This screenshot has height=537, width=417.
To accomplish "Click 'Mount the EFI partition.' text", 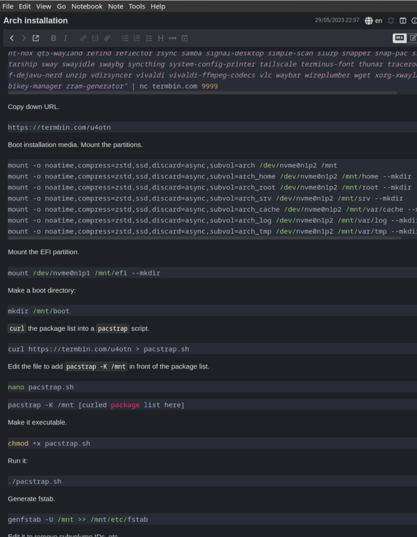I will 43,252.
